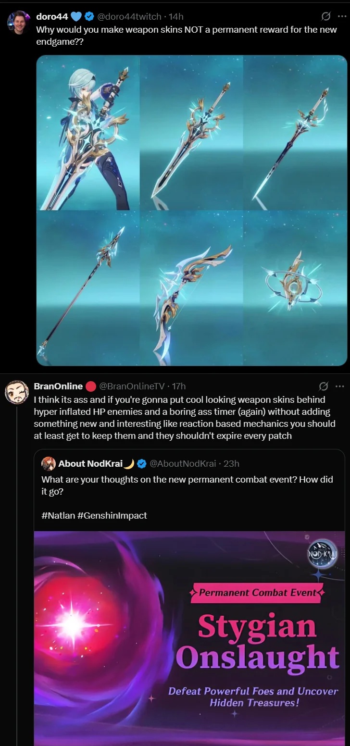
Task: Click the red circle beside BranOnline's name
Action: click(x=90, y=386)
